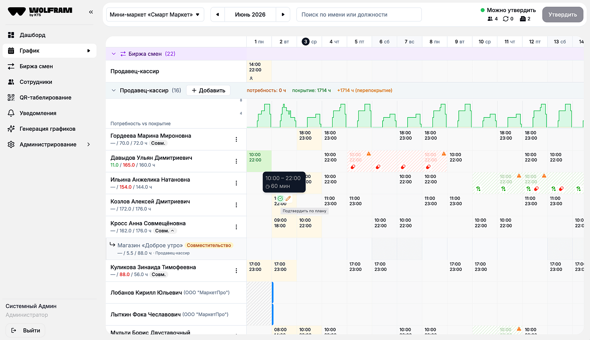
Task: Click the blue marker bar in Лобанов's row
Action: coord(272,293)
